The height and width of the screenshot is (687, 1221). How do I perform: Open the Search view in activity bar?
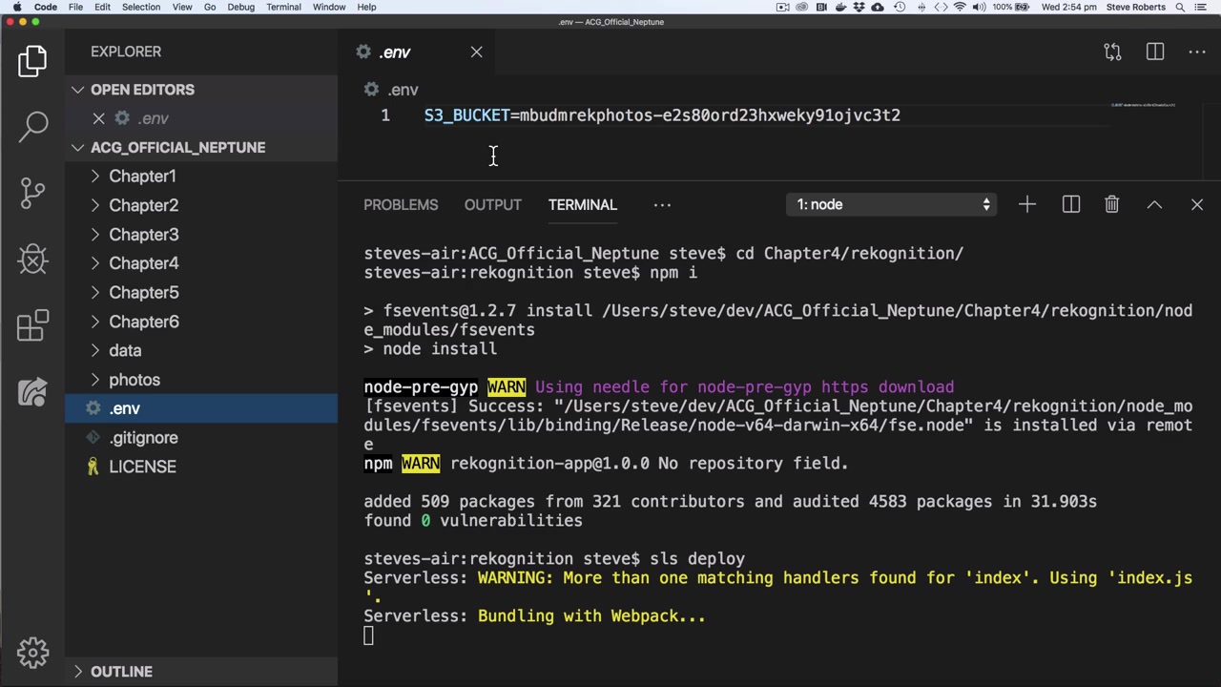point(33,125)
